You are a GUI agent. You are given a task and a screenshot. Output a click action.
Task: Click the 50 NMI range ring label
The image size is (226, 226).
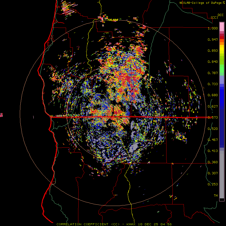pos(113,67)
